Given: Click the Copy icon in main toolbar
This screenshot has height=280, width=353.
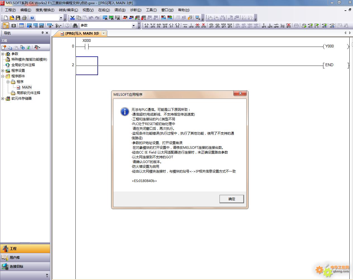Looking at the screenshot, I should 78,18.
